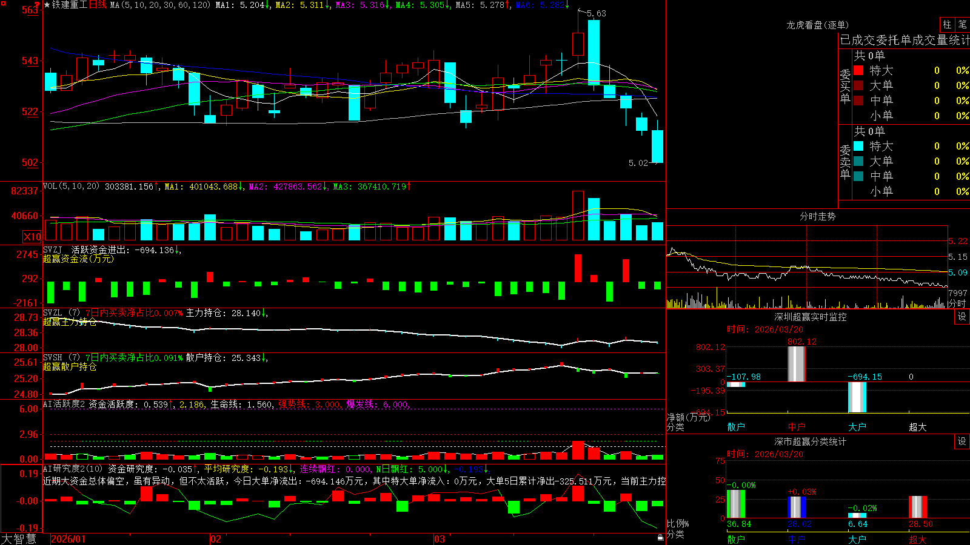The height and width of the screenshot is (545, 970).
Task: Click the red question mark icon
Action: 37,5
